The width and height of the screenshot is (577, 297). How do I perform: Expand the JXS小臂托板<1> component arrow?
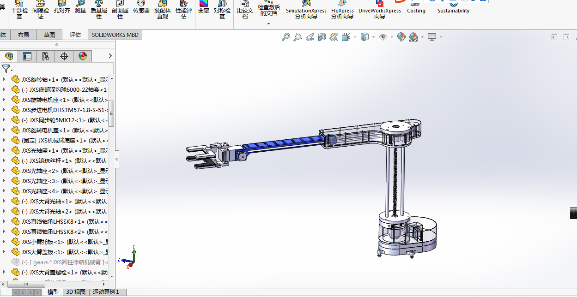pos(5,242)
